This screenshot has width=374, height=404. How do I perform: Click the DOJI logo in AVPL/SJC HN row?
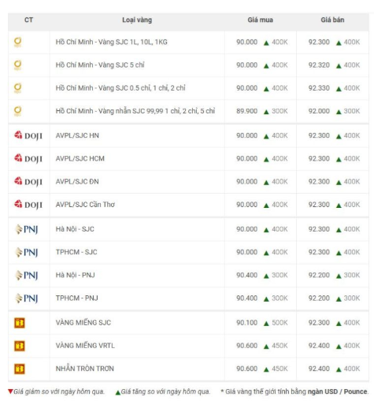(28, 135)
